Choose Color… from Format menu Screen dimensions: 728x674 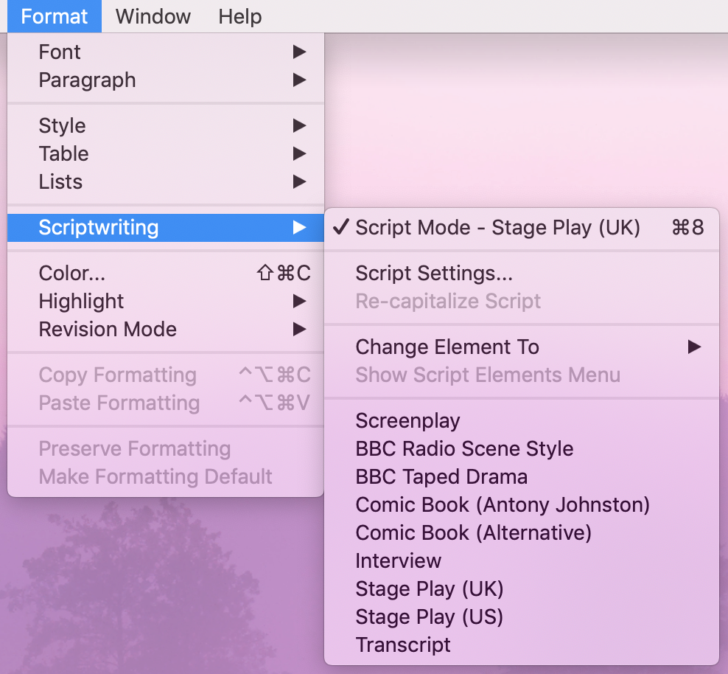tap(166, 273)
